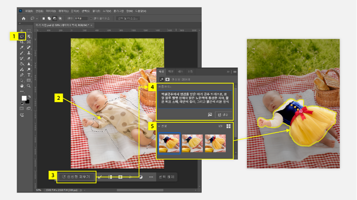
Task: Choose New Selection mode in options bar
Action: click(43, 19)
